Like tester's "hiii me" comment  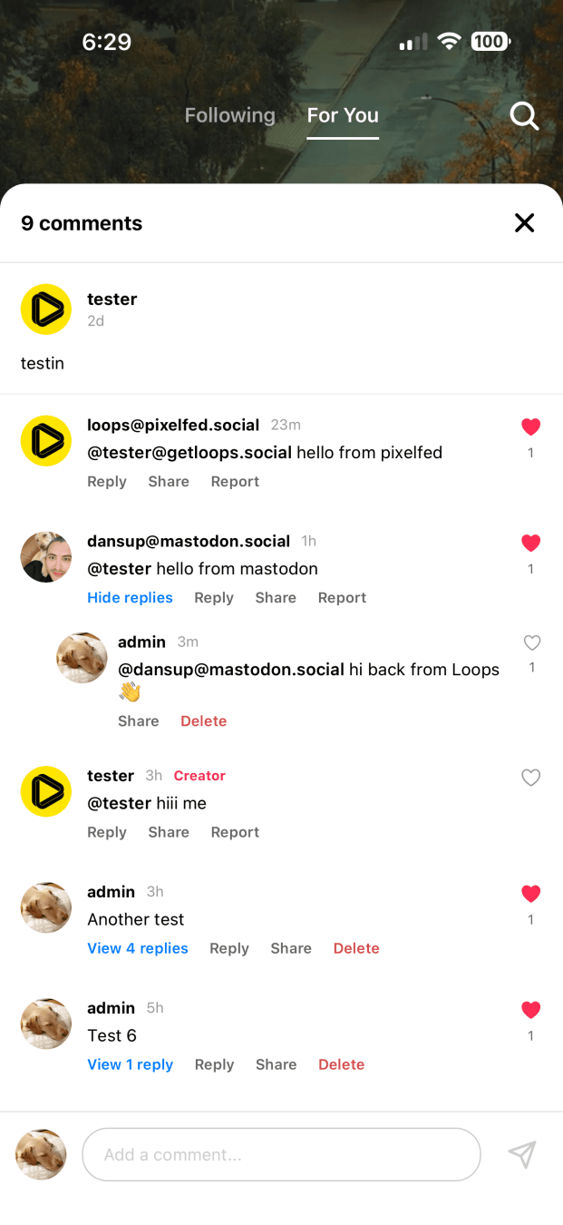coord(531,778)
